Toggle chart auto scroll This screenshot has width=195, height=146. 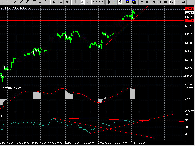tap(109, 2)
